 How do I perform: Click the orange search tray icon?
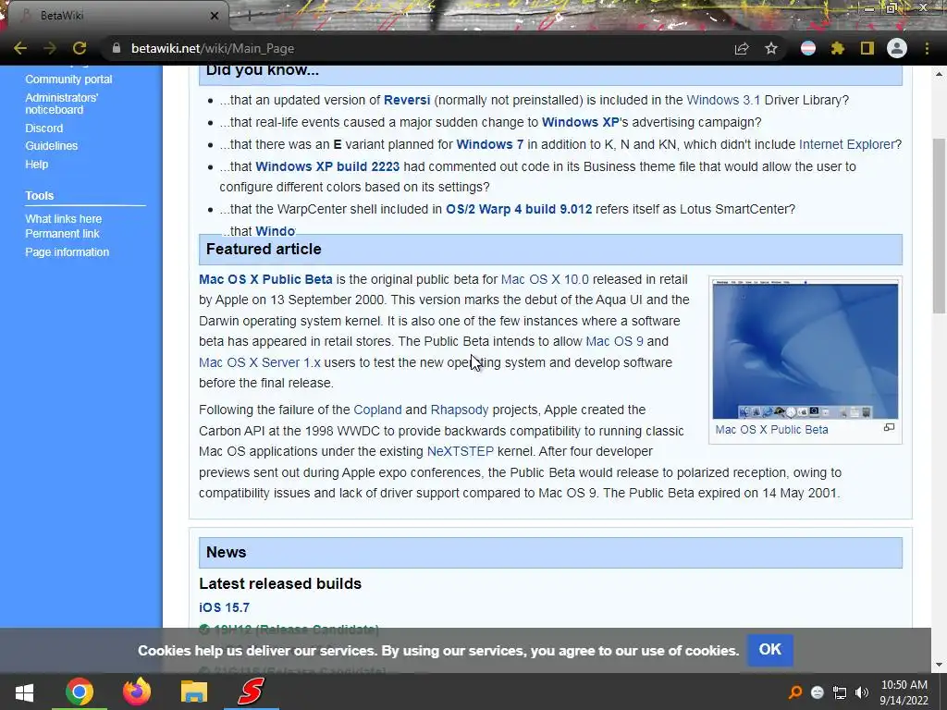(x=795, y=692)
